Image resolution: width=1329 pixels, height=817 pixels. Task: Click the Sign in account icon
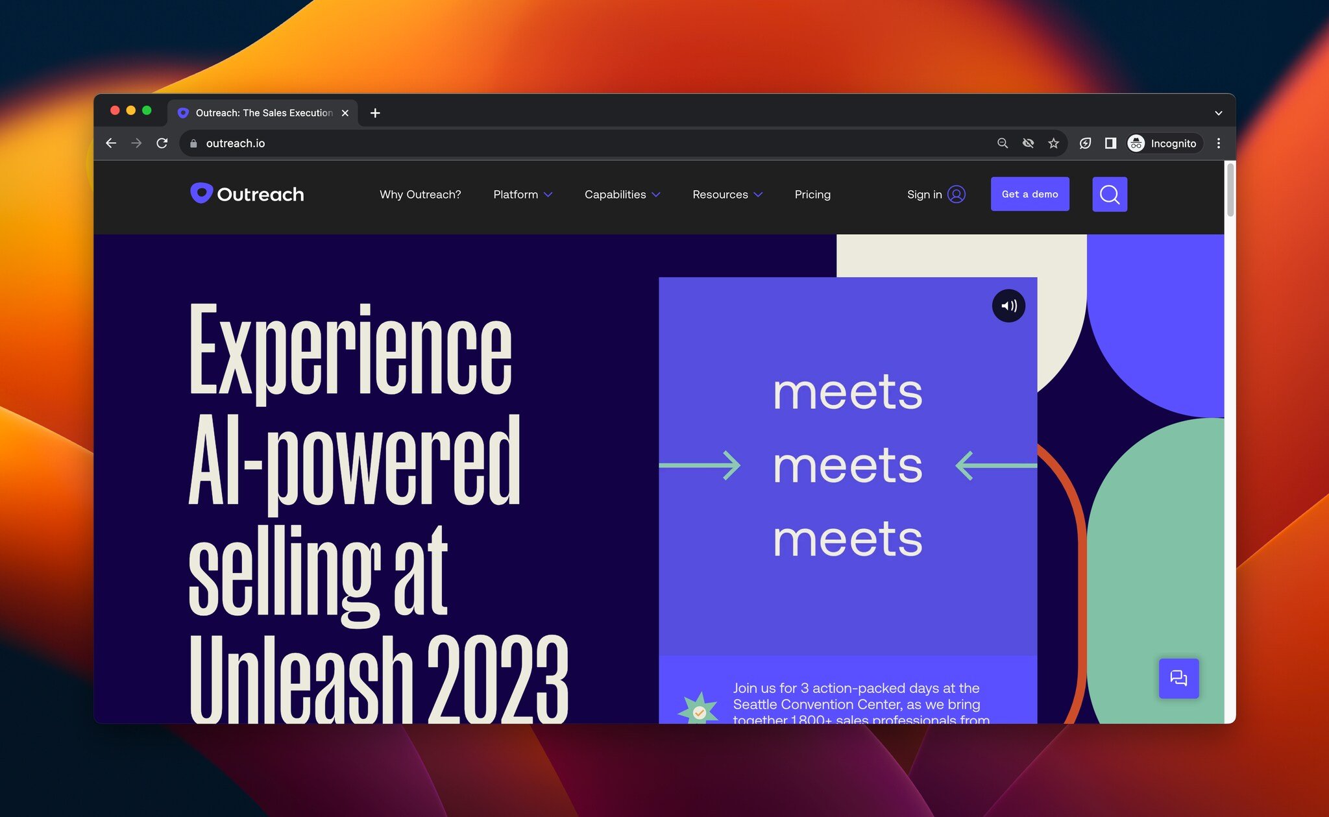957,195
